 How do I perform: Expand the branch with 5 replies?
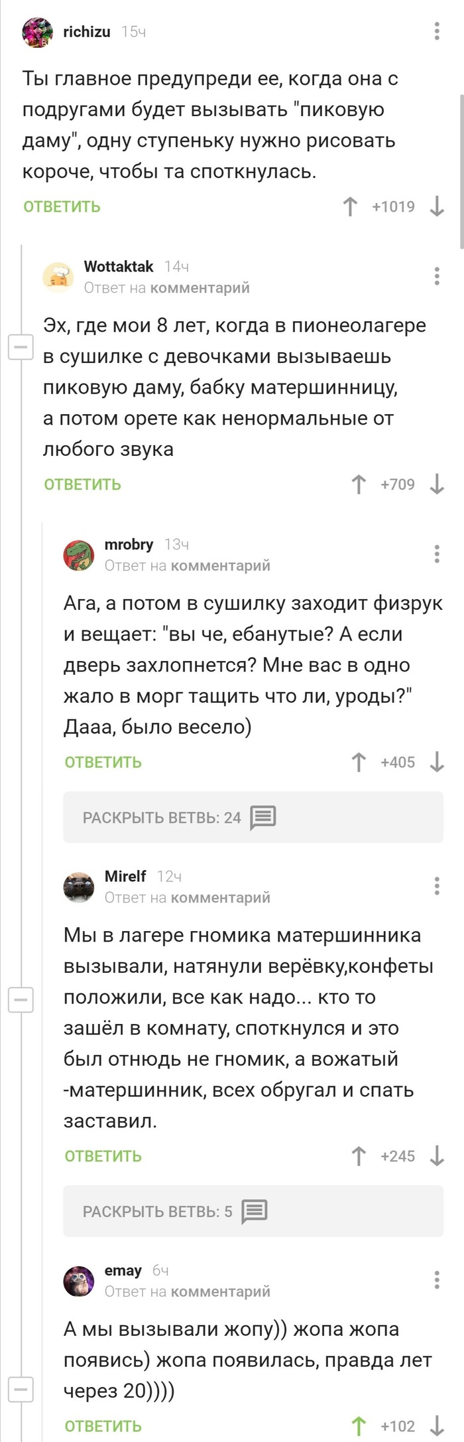coord(159,1210)
